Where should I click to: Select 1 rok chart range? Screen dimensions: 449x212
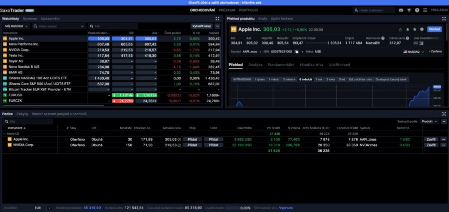coord(319,79)
